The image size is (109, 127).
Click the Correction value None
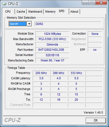click(x=95, y=34)
